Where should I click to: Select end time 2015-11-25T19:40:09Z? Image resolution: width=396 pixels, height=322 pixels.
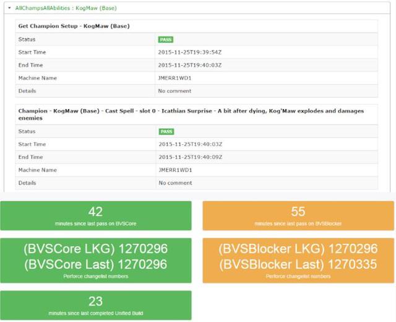191,157
